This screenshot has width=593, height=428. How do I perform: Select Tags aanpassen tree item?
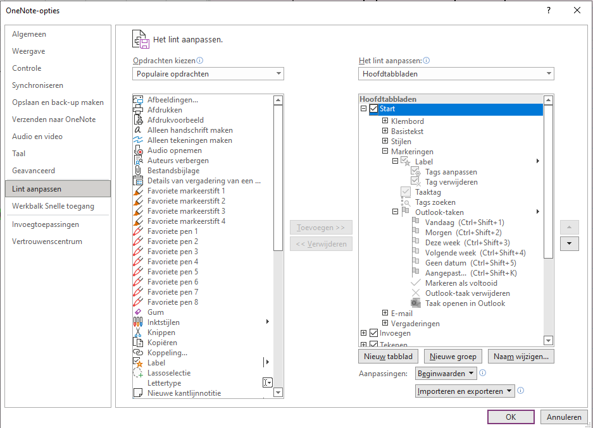tap(451, 172)
